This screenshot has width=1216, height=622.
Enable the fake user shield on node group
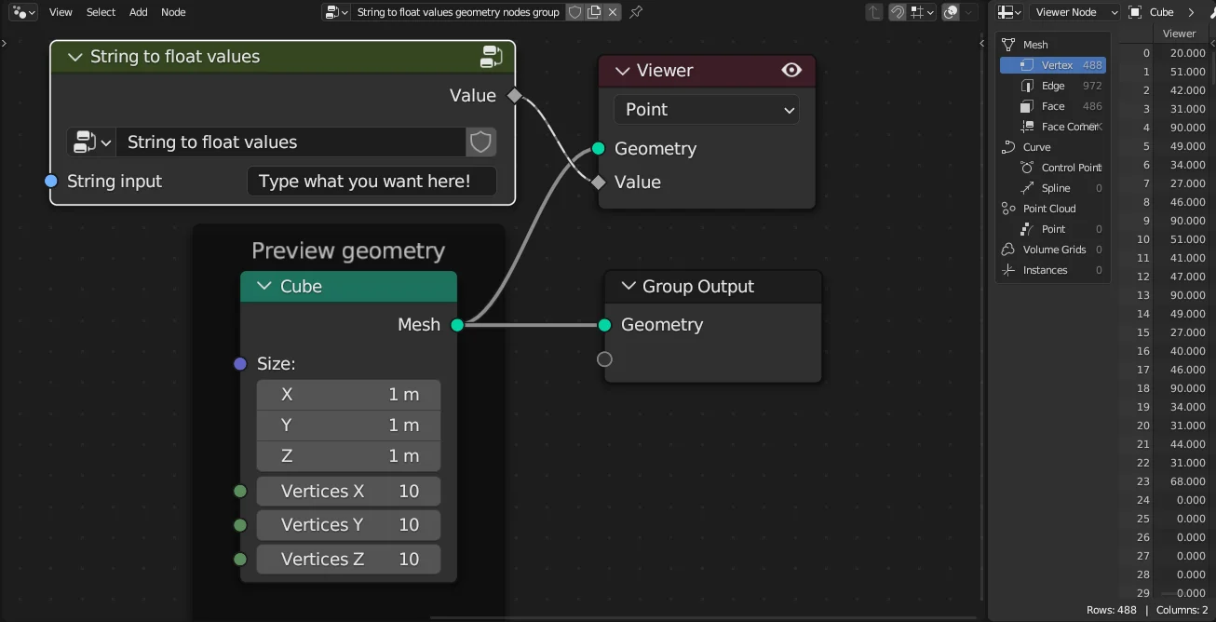[x=575, y=12]
